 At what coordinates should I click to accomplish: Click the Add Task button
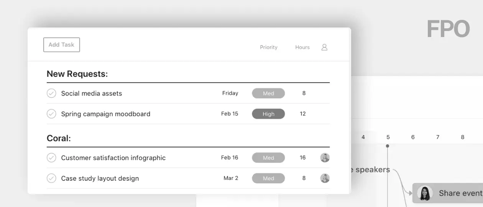(x=61, y=45)
